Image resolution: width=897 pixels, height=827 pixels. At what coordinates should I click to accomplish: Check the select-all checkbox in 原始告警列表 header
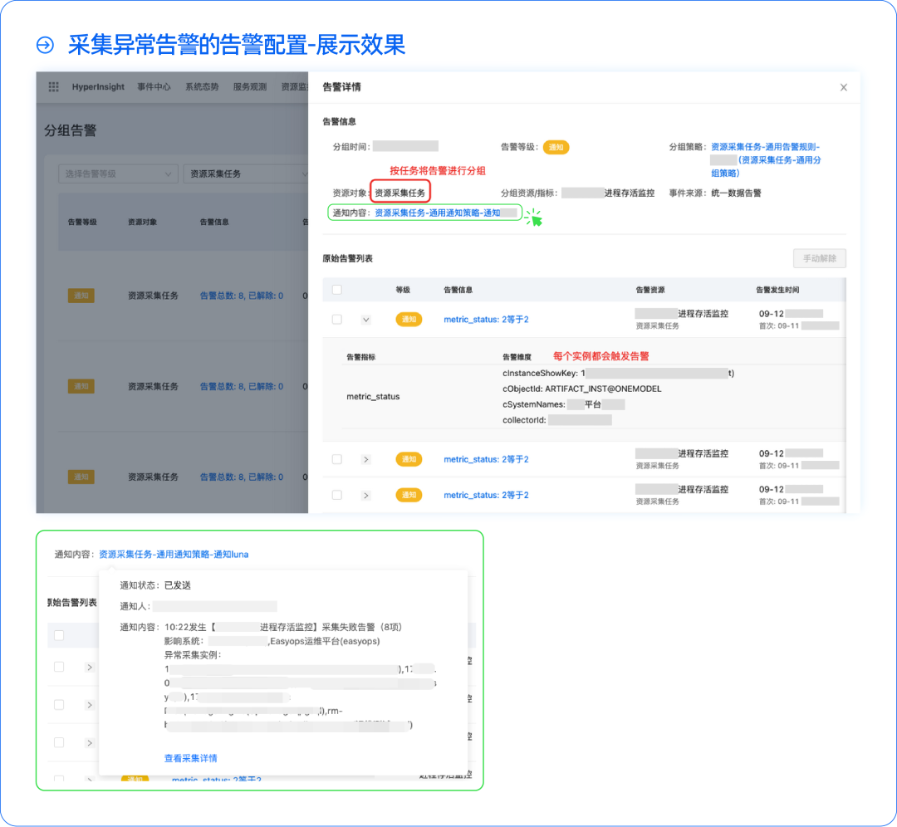coord(336,287)
